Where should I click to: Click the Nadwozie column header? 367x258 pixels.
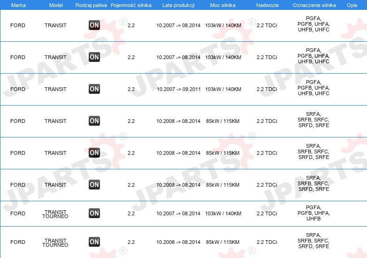[267, 5]
